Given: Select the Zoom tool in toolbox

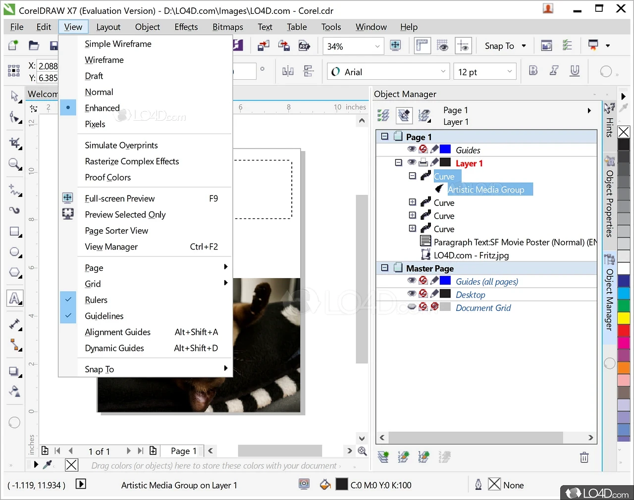Looking at the screenshot, I should [x=15, y=164].
